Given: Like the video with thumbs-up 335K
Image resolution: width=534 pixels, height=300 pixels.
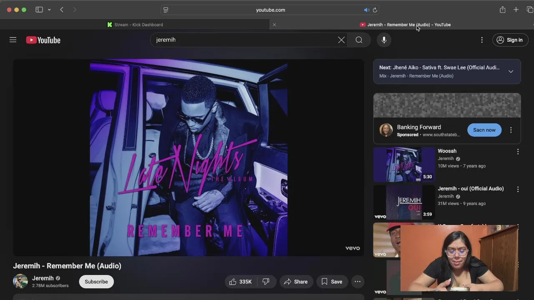Looking at the screenshot, I should pos(241,282).
